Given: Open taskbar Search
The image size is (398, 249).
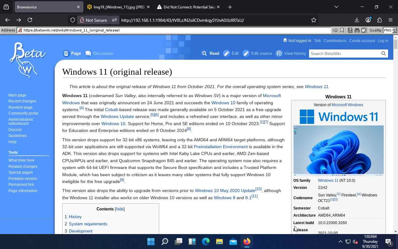Looking at the screenshot, I should click(x=165, y=242).
